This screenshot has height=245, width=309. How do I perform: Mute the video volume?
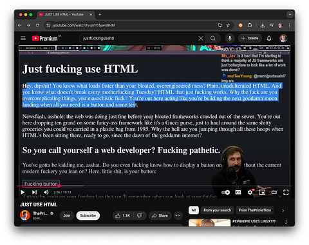click(x=46, y=192)
